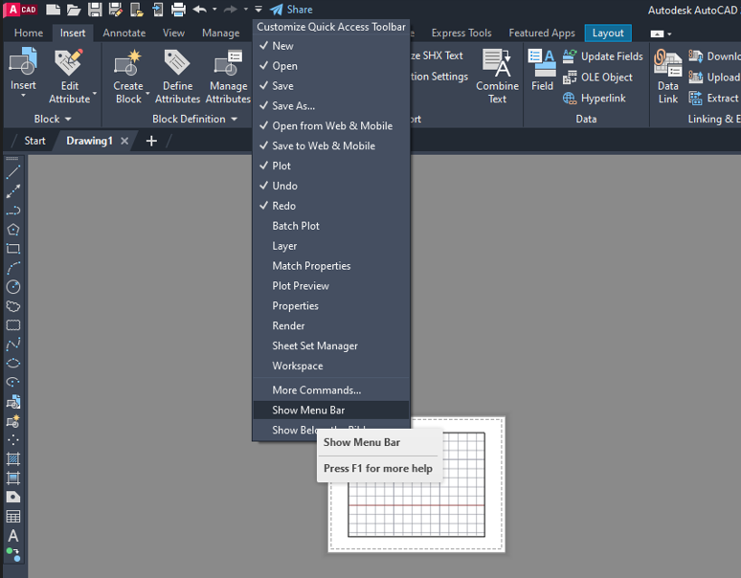Select the Table tool in left toolbar
The height and width of the screenshot is (578, 741).
pos(13,516)
